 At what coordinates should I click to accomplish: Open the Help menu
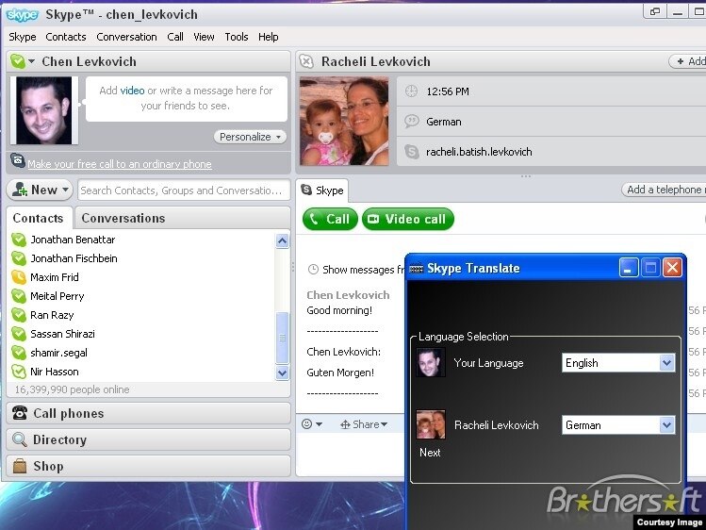(x=269, y=37)
